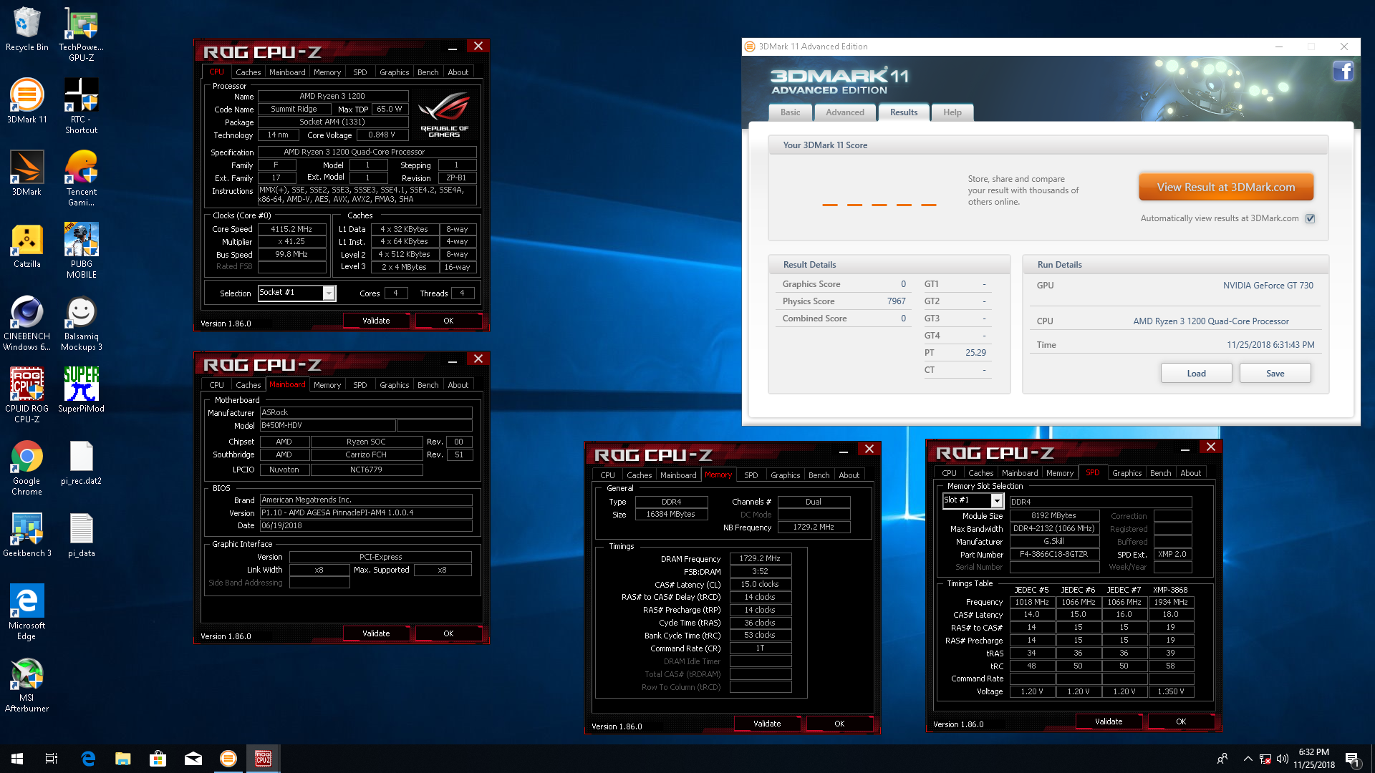The image size is (1375, 773).
Task: Toggle automatically view results at 3DMark.com
Action: coord(1310,218)
